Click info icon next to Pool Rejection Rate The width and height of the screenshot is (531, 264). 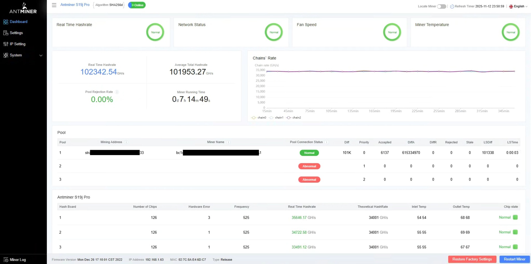pos(117,92)
